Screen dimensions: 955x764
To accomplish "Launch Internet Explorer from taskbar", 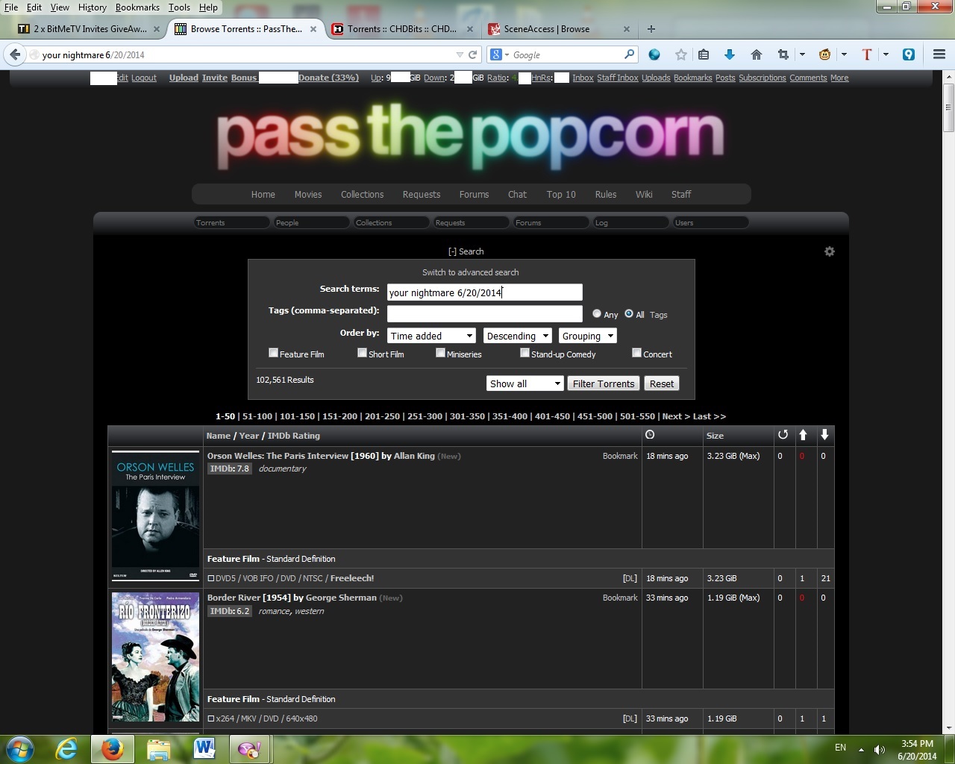I will click(66, 749).
